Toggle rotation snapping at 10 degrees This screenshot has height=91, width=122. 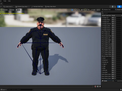88,10
